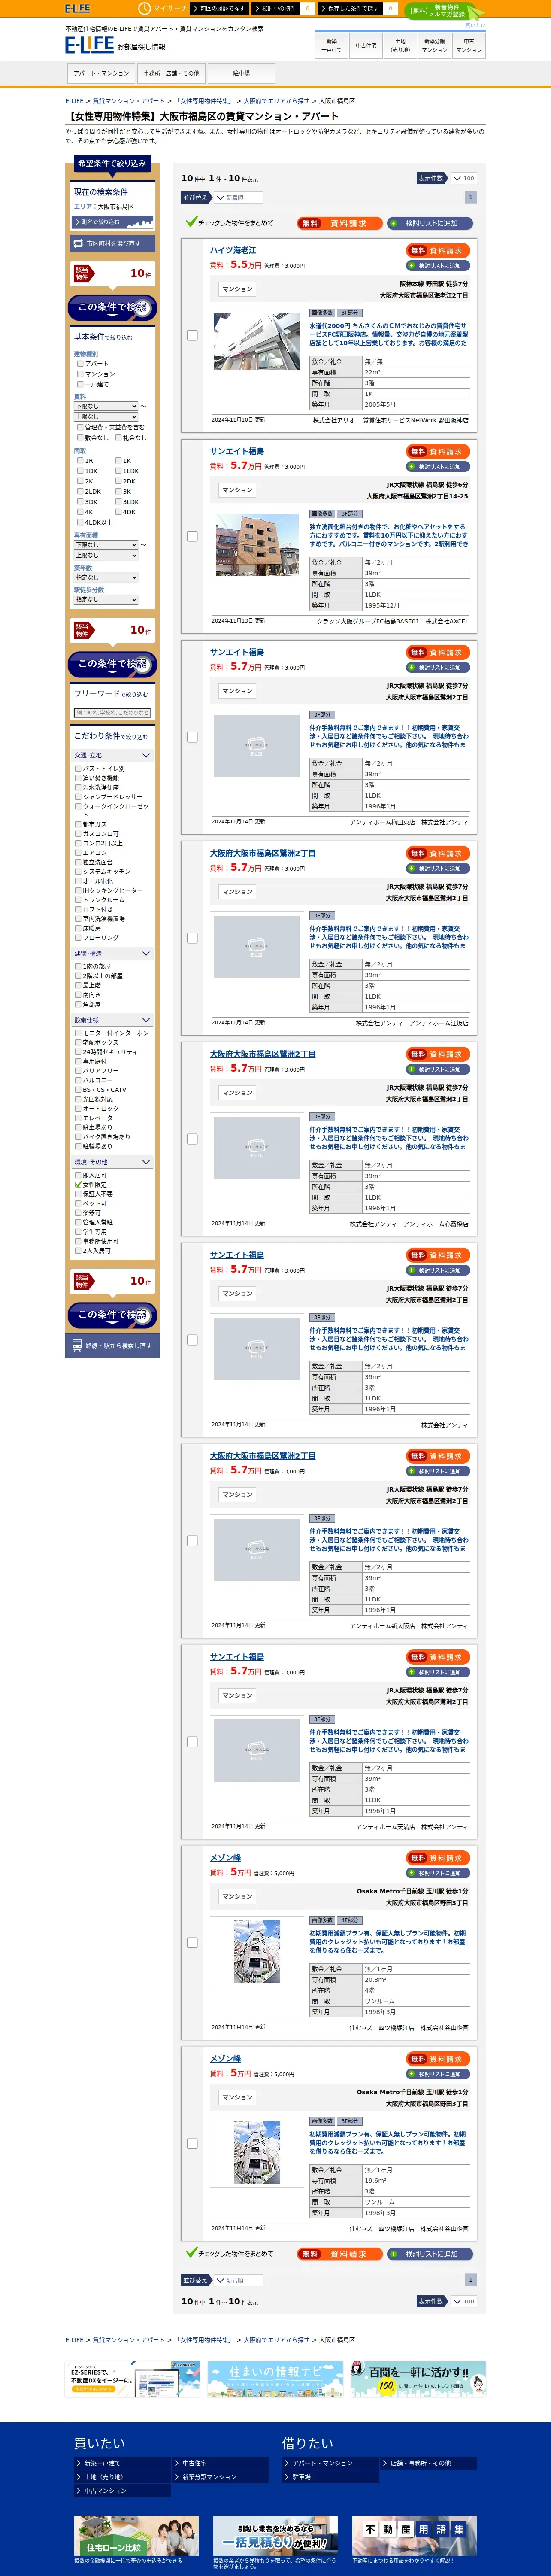This screenshot has width=551, height=2576.
Task: Click the top green checkmark for bulk selection
Action: 191,222
